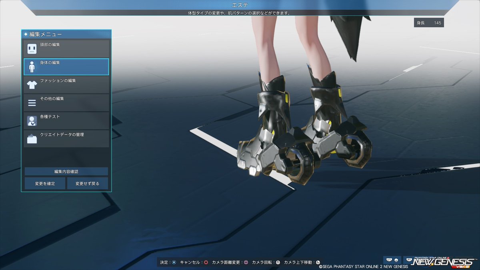Click the cross button icon beside 決定
The width and height of the screenshot is (480, 270).
[174, 262]
